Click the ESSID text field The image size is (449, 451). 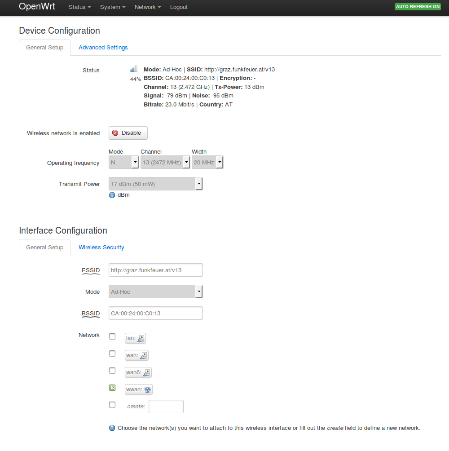pos(155,270)
